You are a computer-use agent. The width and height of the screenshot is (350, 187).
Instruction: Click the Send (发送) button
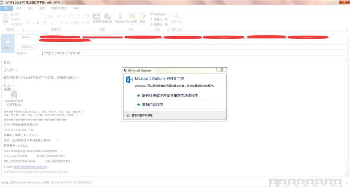coord(8,44)
